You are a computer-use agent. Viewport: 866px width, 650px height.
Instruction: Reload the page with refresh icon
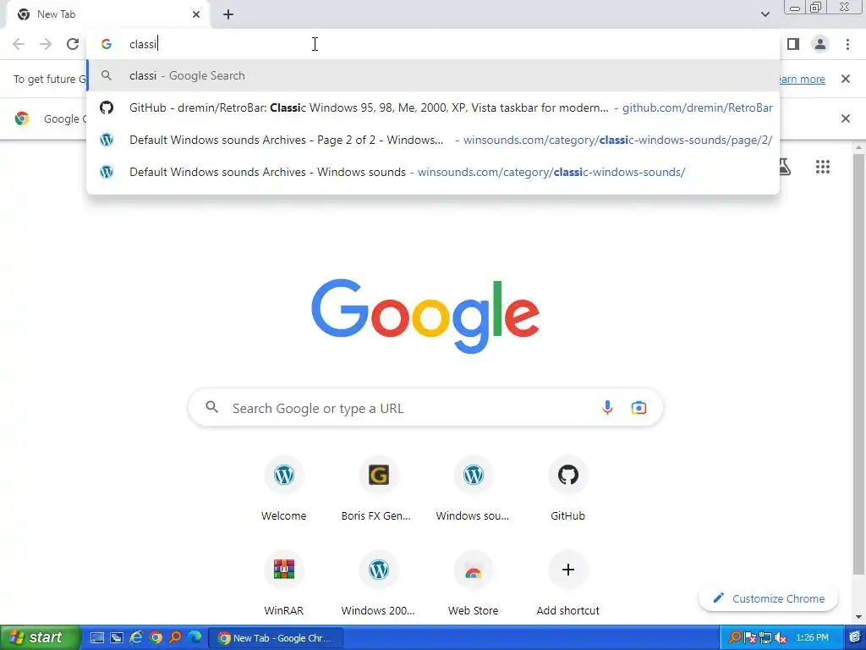(73, 44)
